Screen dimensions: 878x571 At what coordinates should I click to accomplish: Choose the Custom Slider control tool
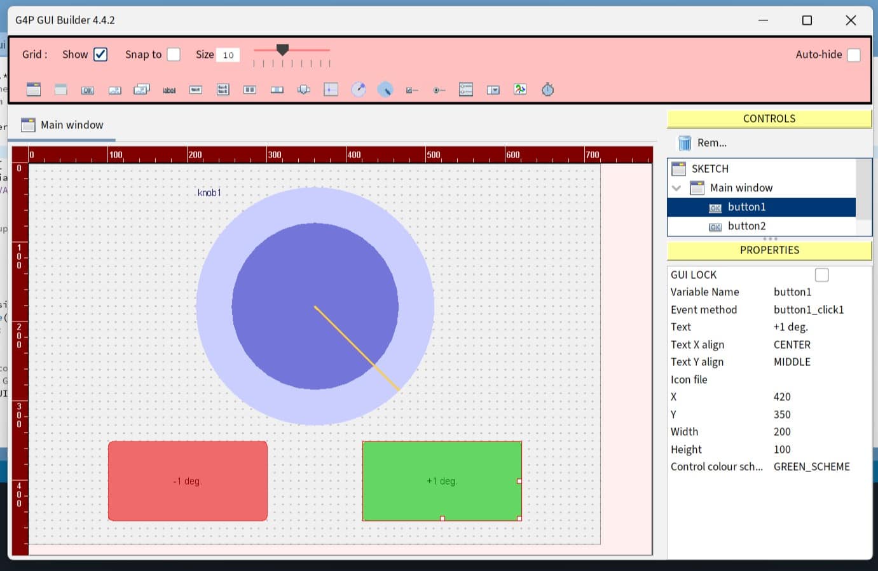tap(304, 90)
